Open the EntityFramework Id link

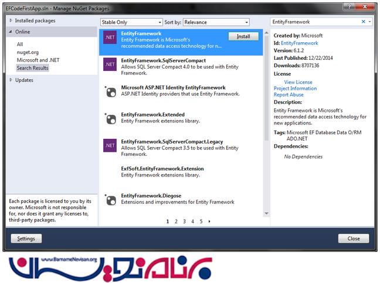tap(299, 43)
